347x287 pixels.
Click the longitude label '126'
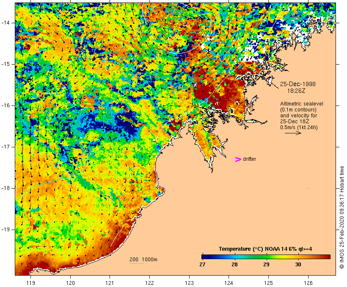308,283
